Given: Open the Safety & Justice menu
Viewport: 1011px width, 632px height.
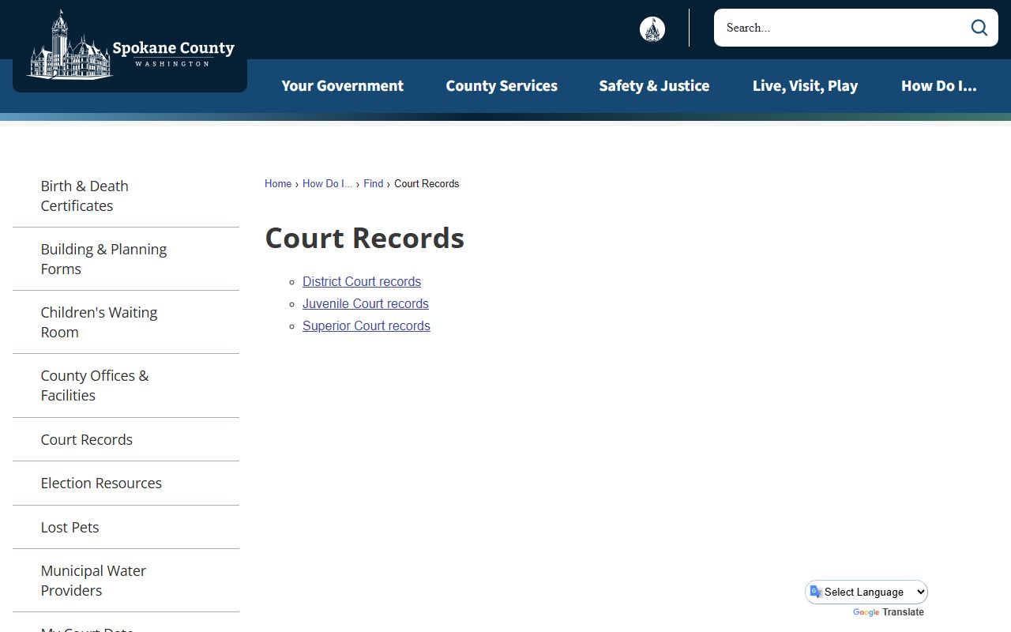Looking at the screenshot, I should coord(654,85).
